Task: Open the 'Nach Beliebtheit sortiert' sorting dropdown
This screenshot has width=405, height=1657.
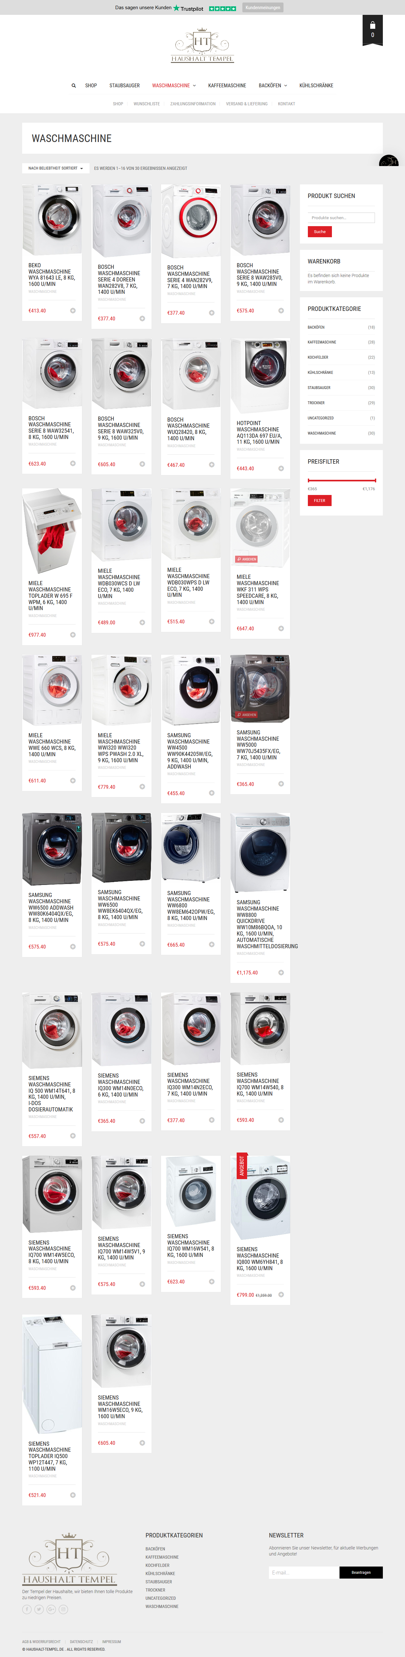Action: (55, 169)
